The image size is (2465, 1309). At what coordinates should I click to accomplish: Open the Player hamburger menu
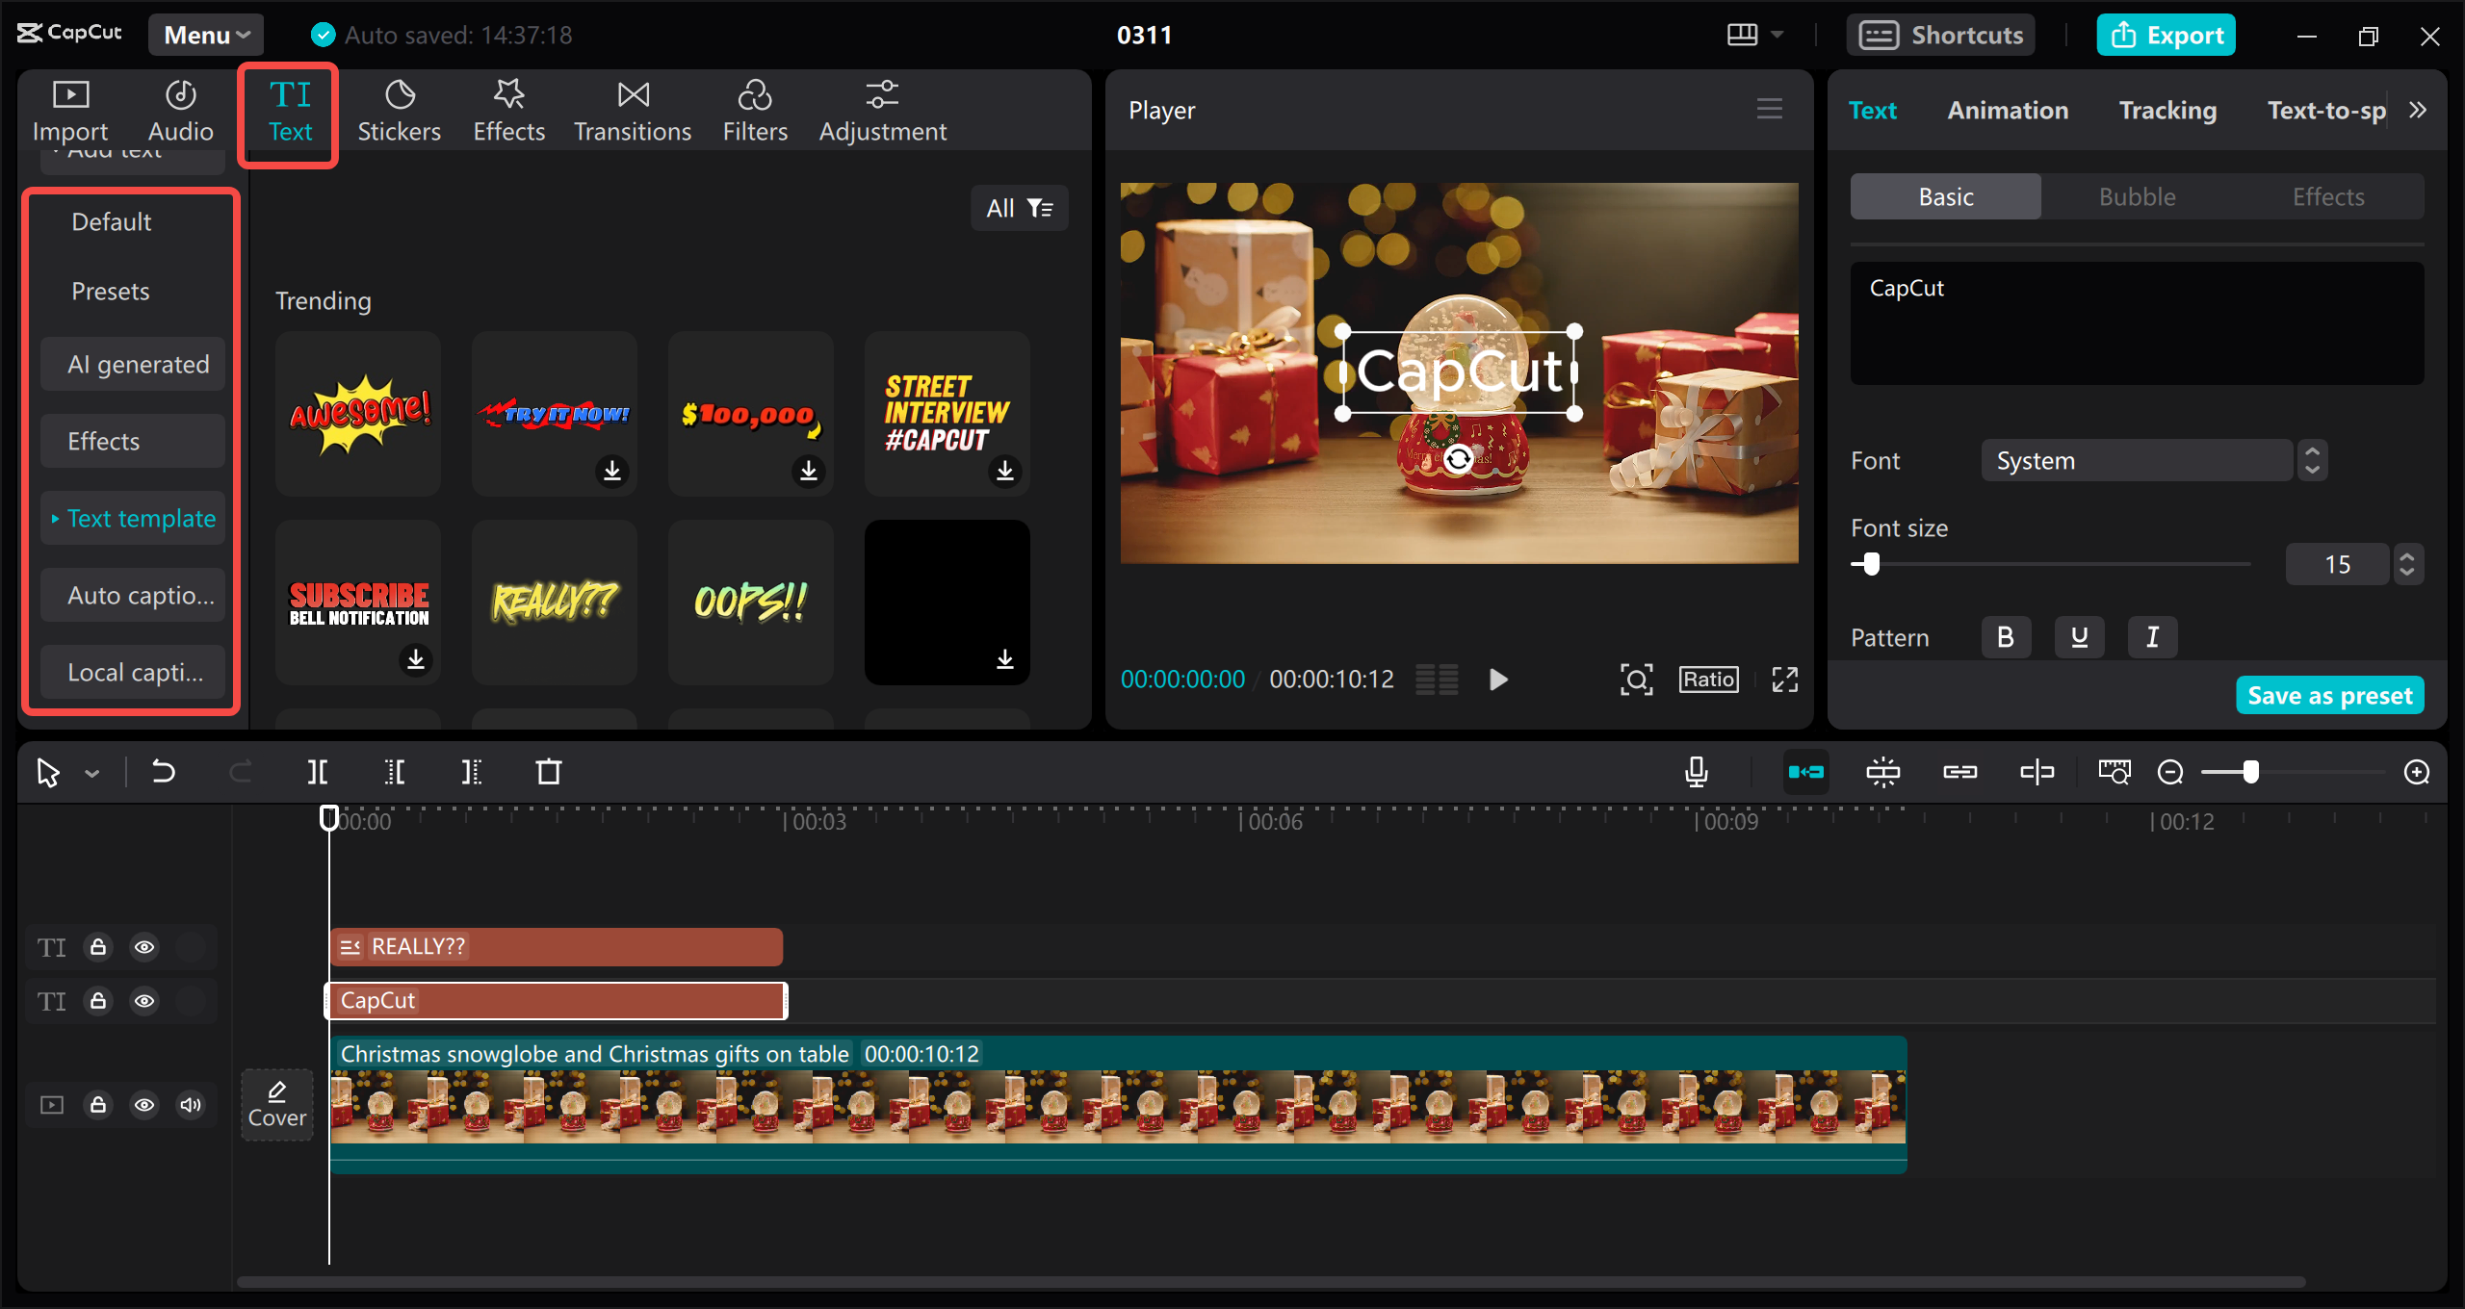coord(1770,109)
